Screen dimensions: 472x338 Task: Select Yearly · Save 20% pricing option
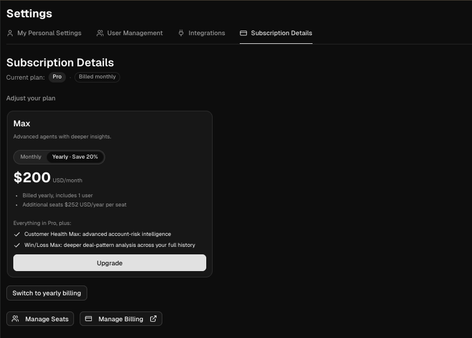tap(75, 157)
